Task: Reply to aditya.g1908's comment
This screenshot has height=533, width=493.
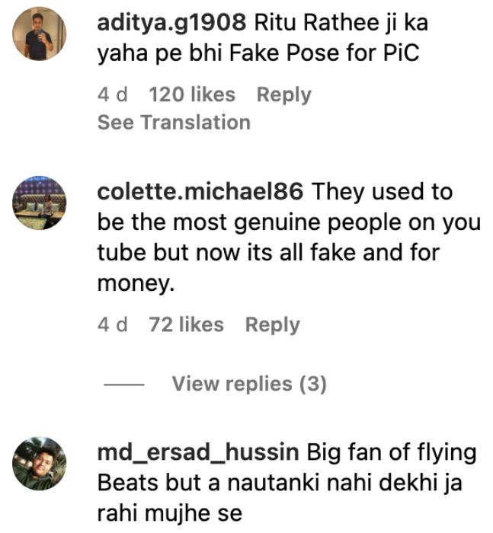Action: (283, 95)
